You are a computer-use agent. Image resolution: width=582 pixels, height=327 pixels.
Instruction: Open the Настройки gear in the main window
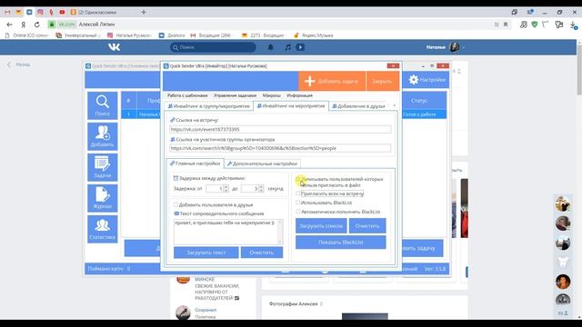(x=426, y=80)
